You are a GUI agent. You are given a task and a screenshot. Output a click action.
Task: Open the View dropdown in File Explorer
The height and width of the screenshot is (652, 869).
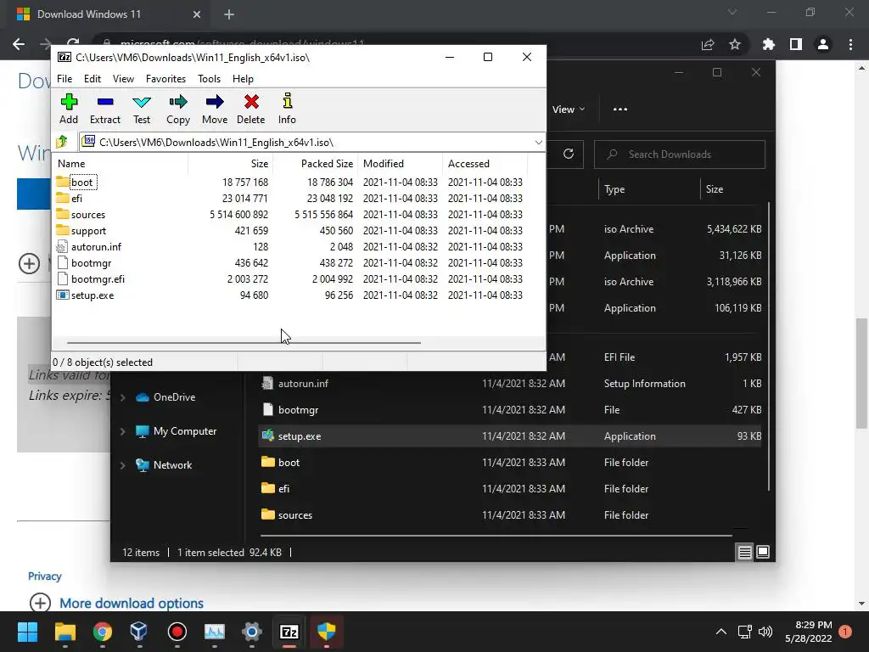click(x=568, y=110)
